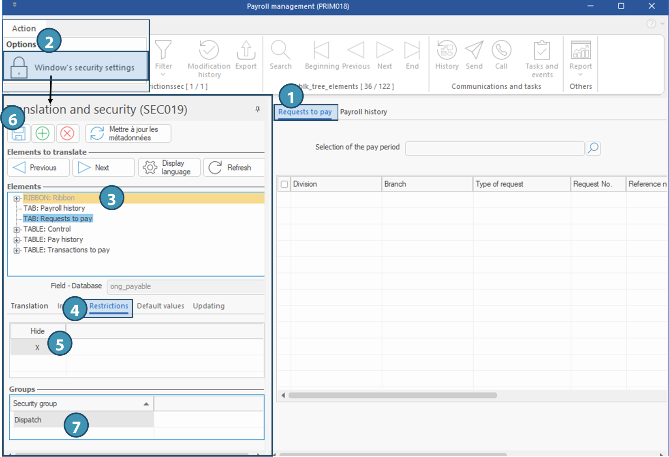Screen dimensions: 669x457
Task: Expand the RIBBON: Ribbon tree node
Action: (x=17, y=198)
